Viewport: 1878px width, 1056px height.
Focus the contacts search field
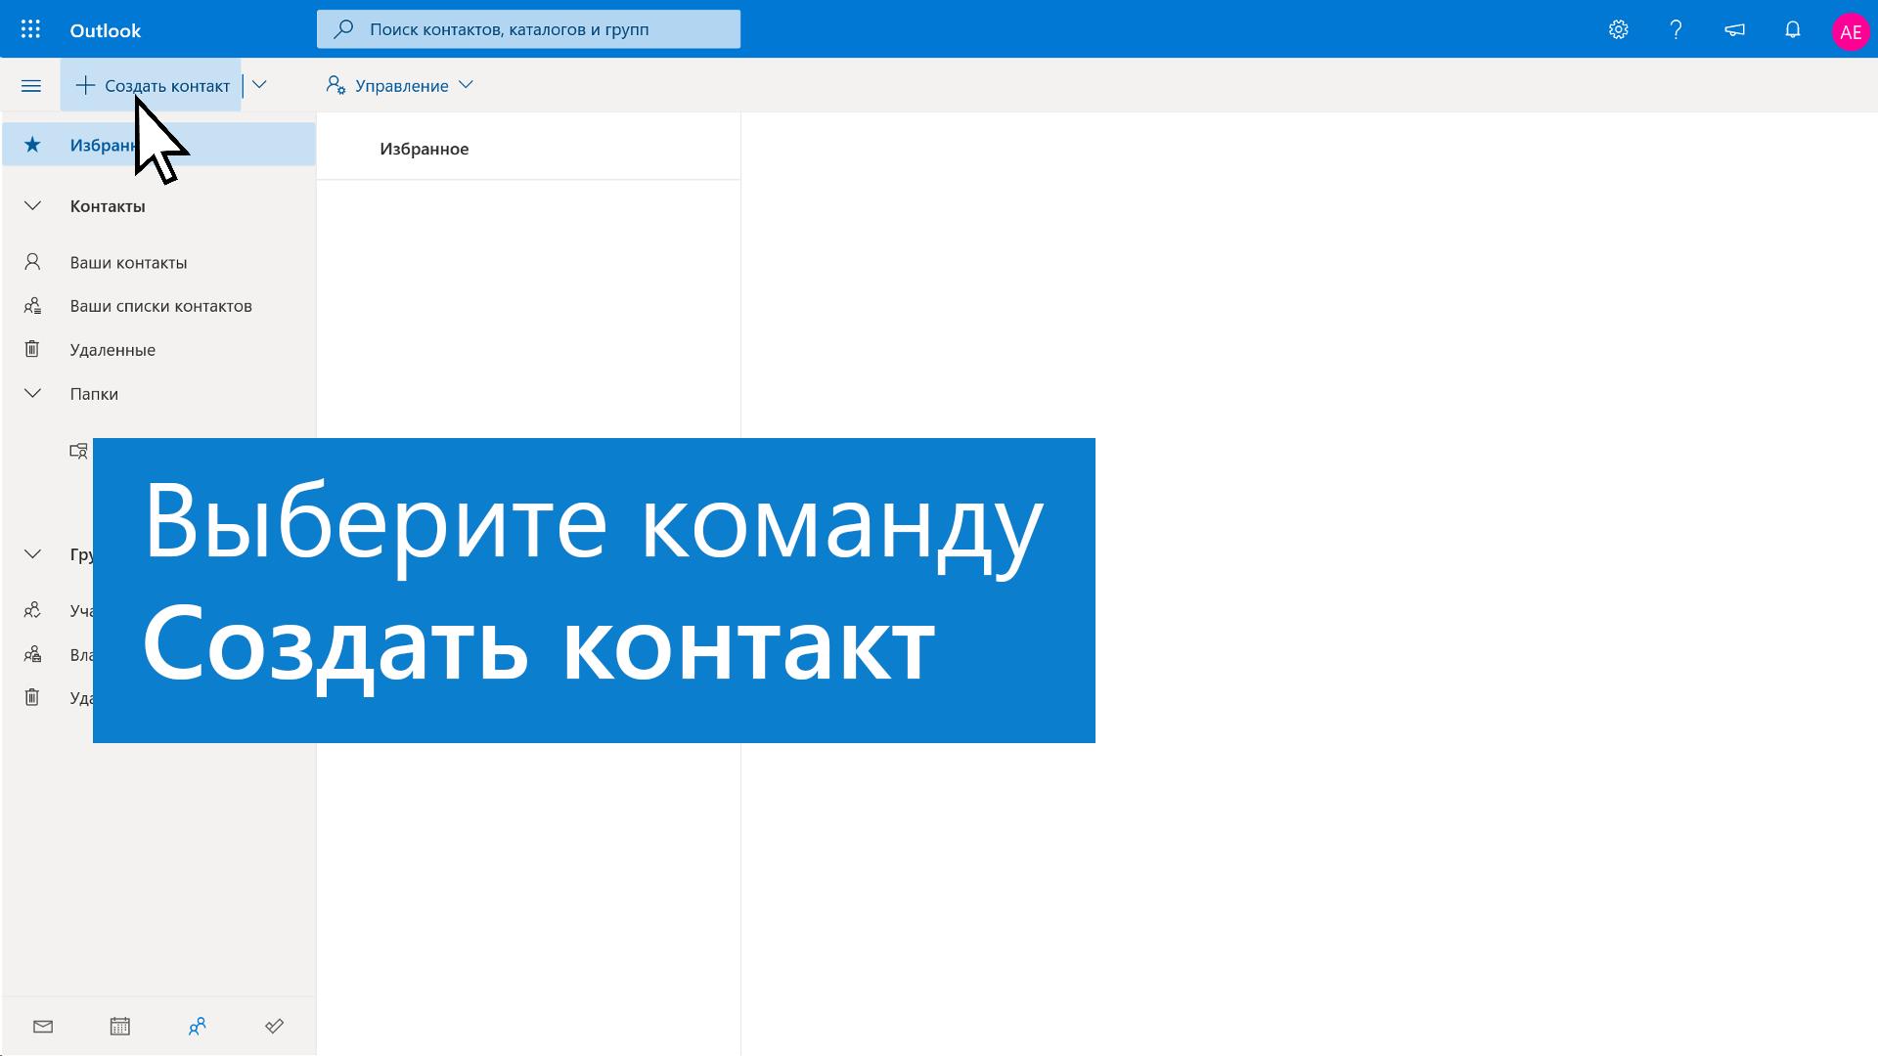coord(528,29)
